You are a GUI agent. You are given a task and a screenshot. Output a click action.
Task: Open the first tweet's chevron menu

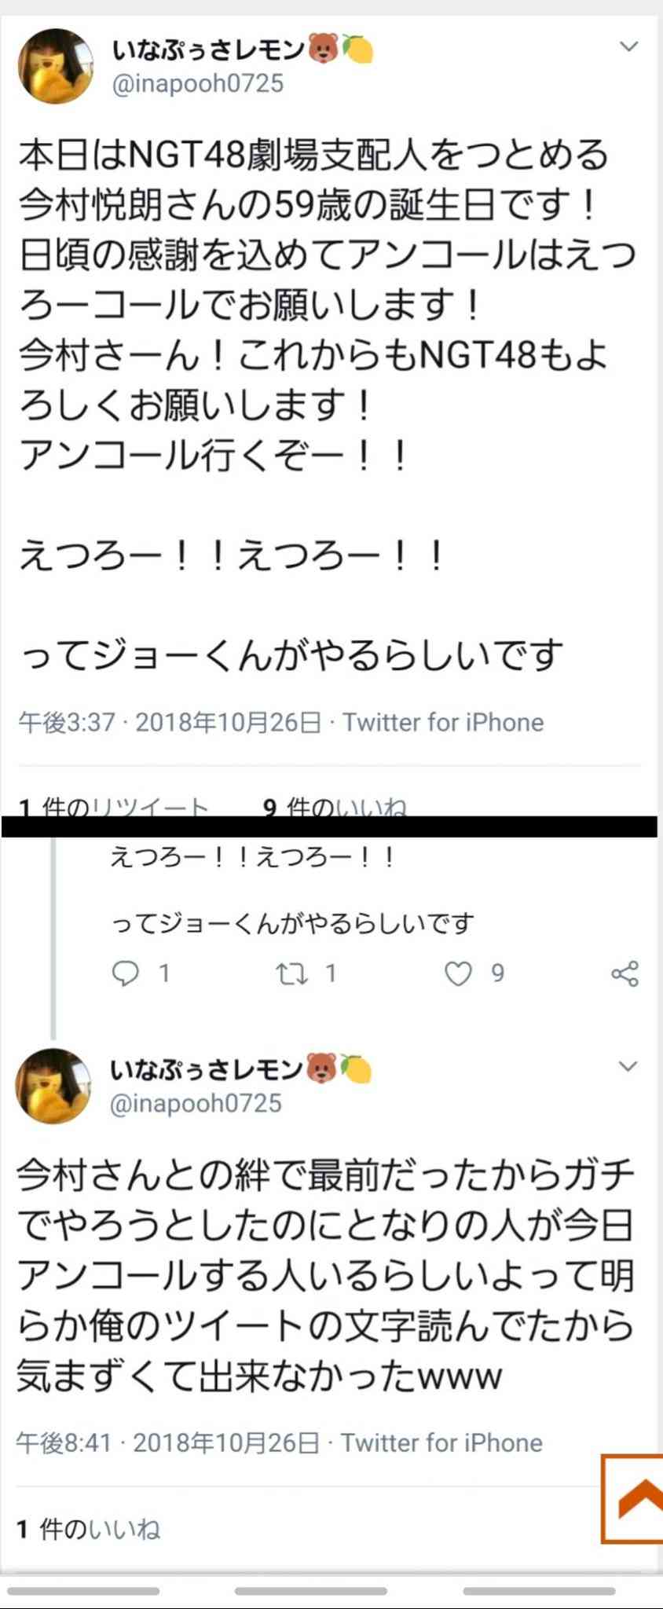point(628,47)
